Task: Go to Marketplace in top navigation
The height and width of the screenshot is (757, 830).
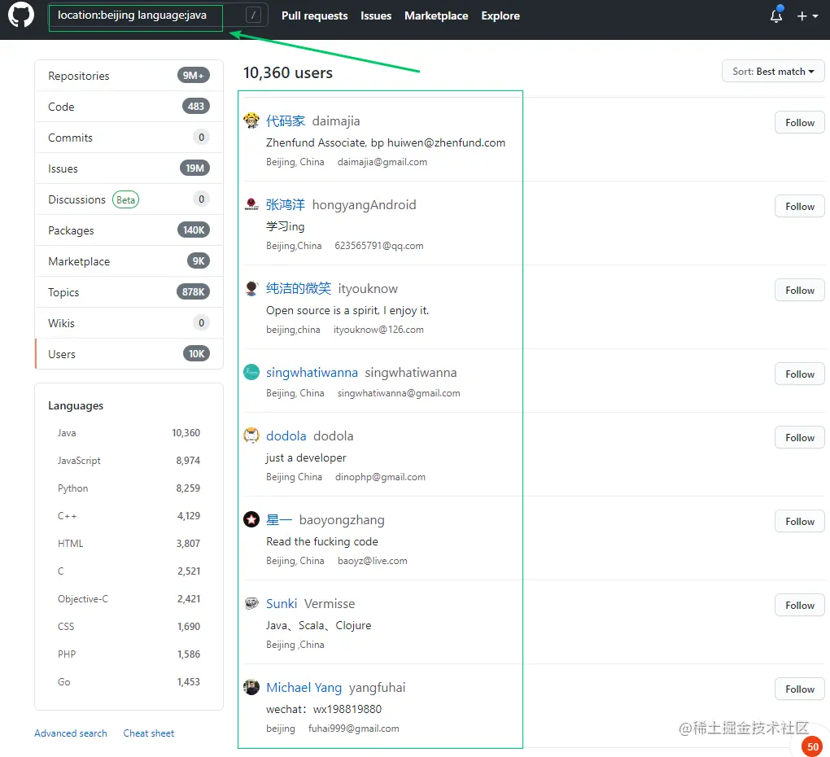Action: coord(436,16)
